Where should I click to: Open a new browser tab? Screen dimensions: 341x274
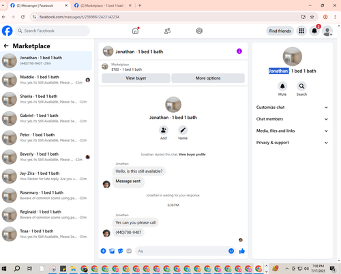(140, 5)
